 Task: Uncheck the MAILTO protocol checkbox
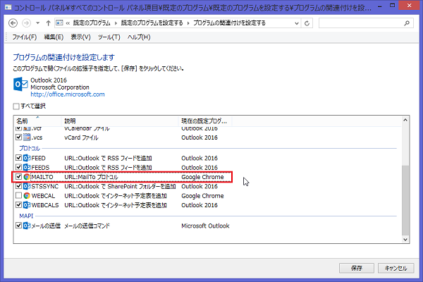18,177
